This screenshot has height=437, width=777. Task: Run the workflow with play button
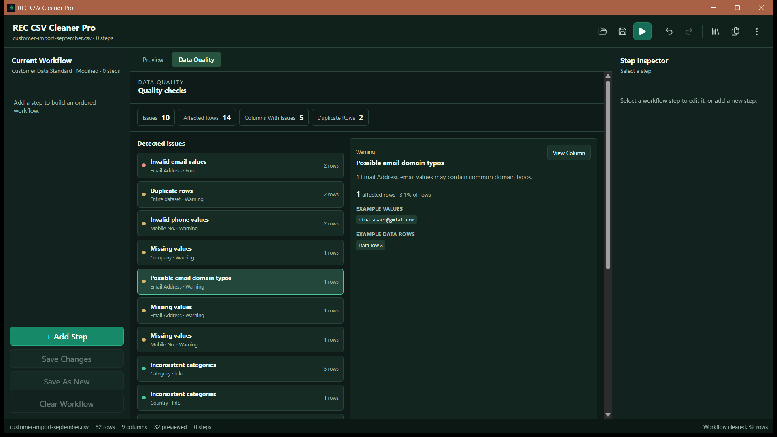point(642,32)
